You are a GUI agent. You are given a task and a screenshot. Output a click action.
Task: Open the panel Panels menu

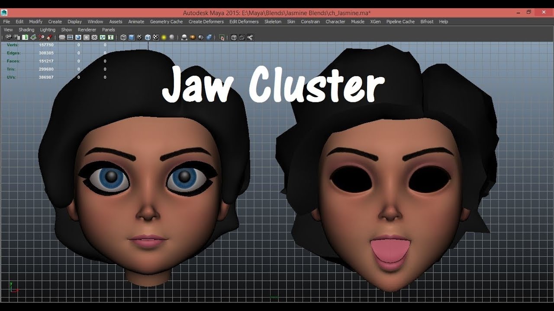[x=109, y=30]
